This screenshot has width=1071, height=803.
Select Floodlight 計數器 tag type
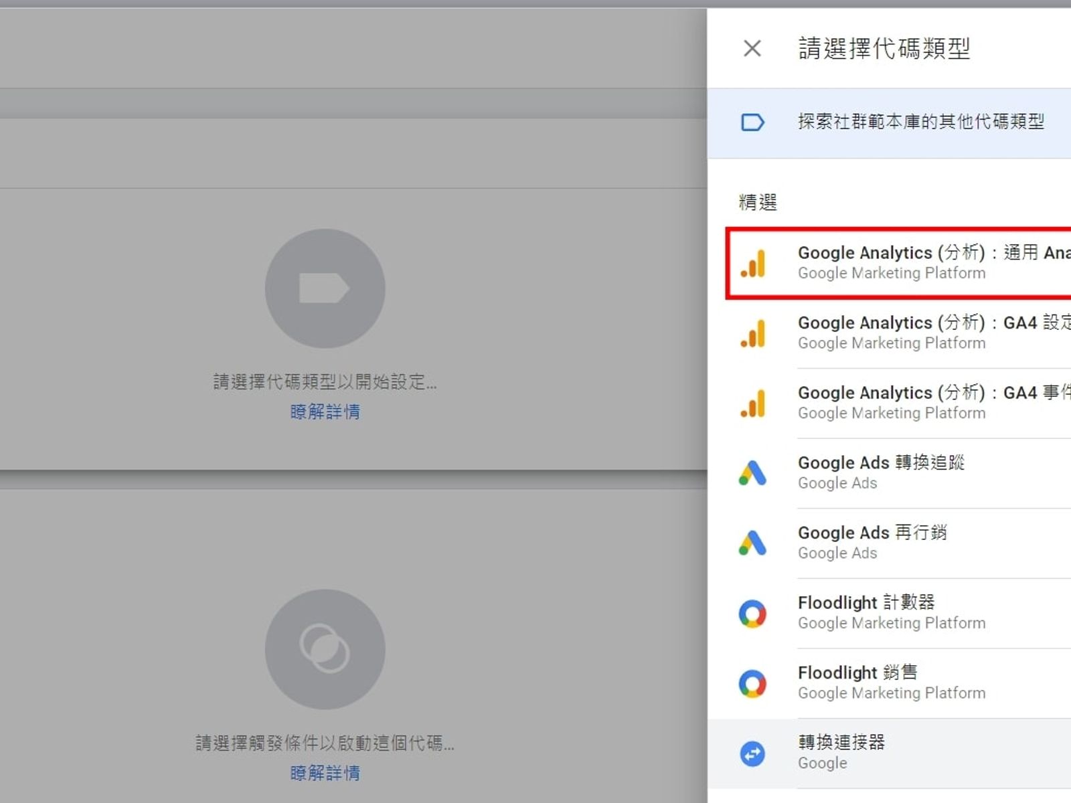coord(890,613)
